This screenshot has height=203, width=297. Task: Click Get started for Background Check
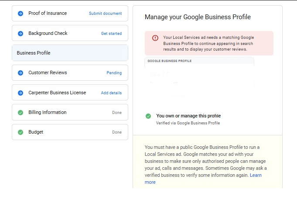[x=111, y=34]
